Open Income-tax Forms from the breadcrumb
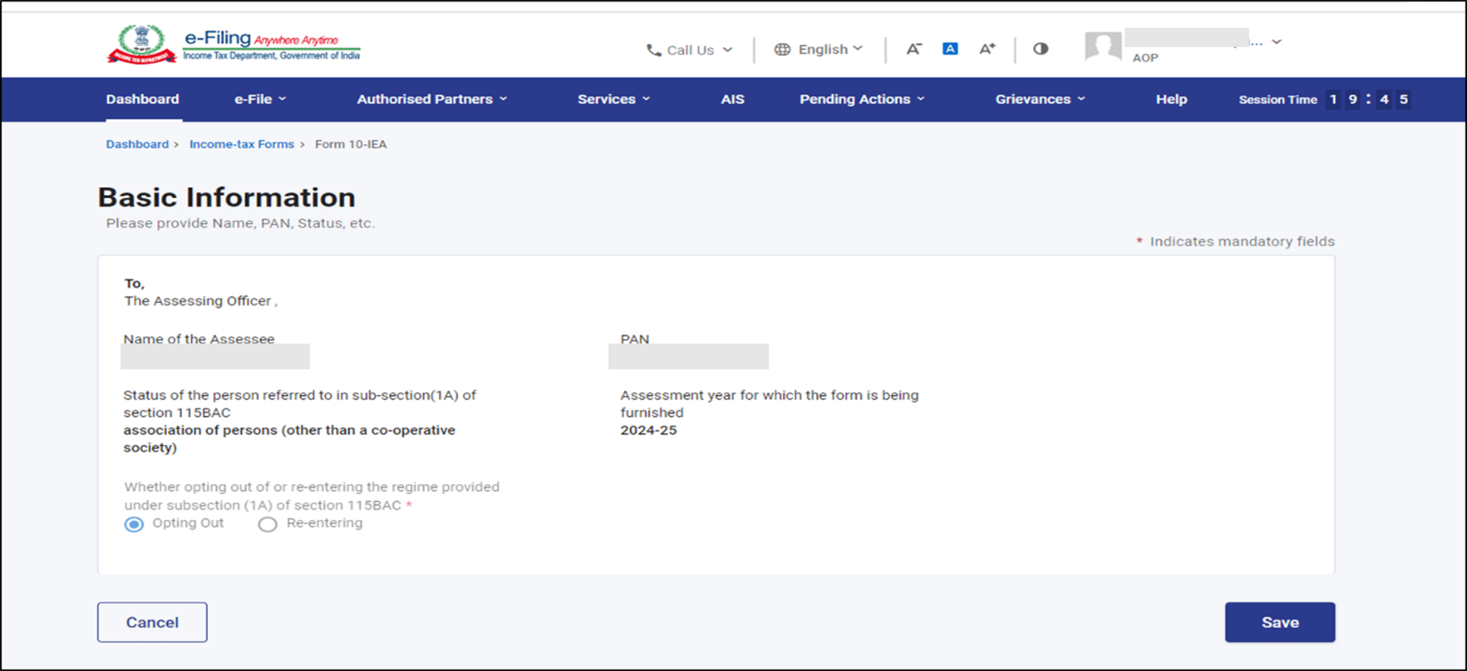 pyautogui.click(x=241, y=144)
